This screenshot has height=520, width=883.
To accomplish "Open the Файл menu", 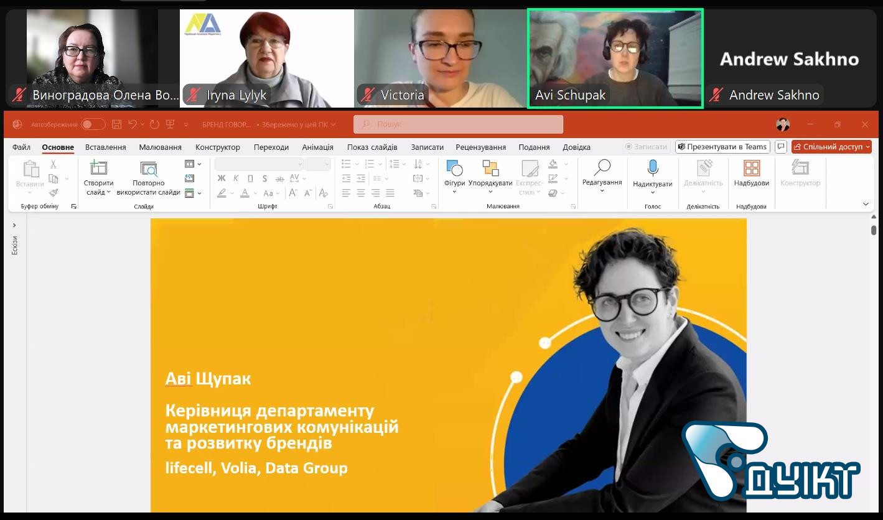I will pos(21,147).
